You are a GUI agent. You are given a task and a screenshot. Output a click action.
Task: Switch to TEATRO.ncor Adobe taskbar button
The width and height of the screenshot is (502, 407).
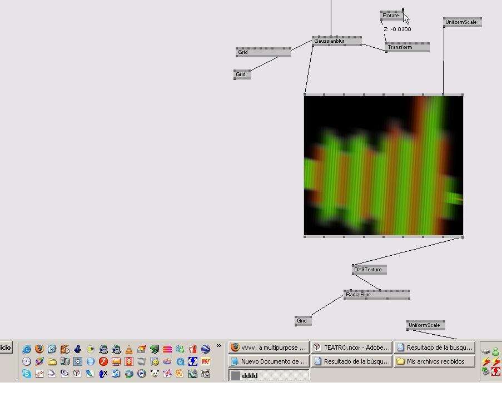[x=351, y=348]
